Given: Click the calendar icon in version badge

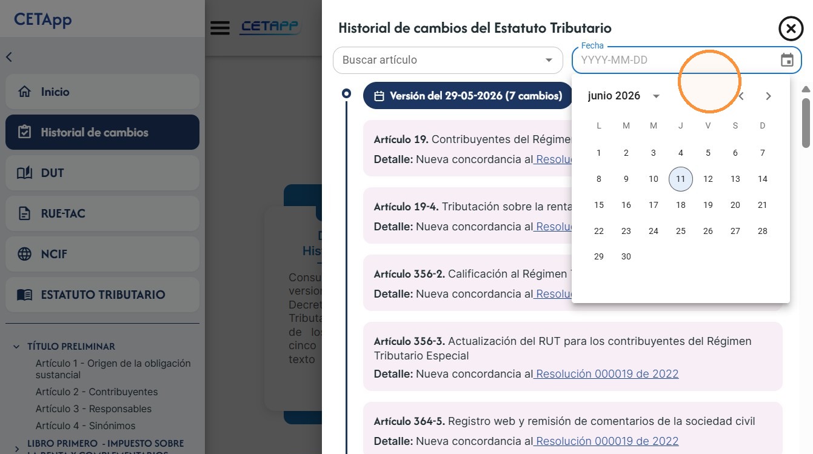Looking at the screenshot, I should point(380,96).
